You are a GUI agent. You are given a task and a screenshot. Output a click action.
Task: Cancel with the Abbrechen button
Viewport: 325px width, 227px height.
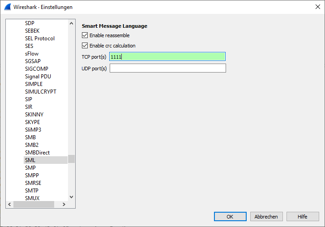pos(266,216)
